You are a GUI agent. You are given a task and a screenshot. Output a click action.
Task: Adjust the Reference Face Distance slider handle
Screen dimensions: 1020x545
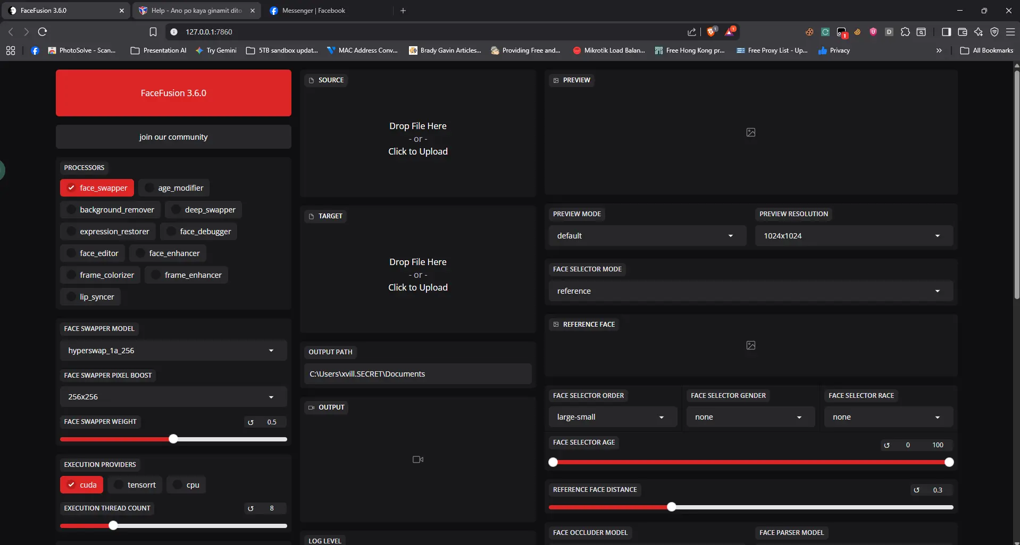click(672, 507)
